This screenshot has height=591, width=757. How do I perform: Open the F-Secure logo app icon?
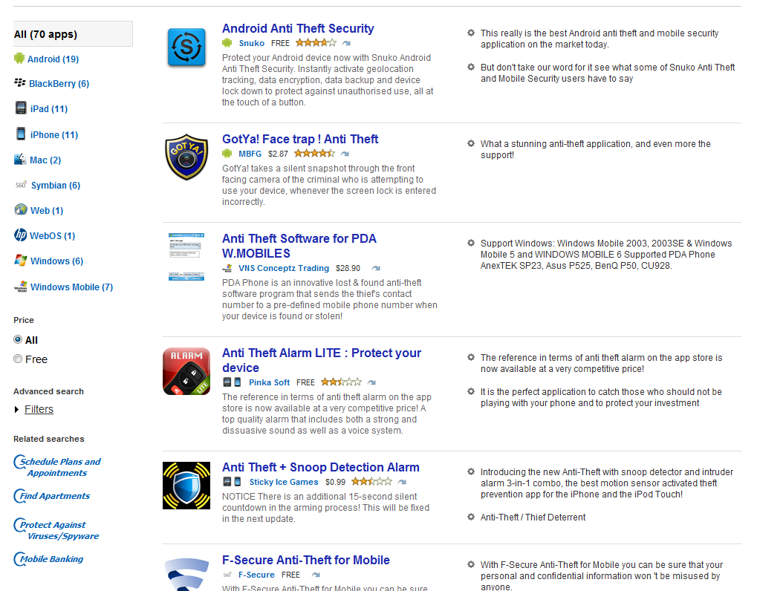[186, 574]
